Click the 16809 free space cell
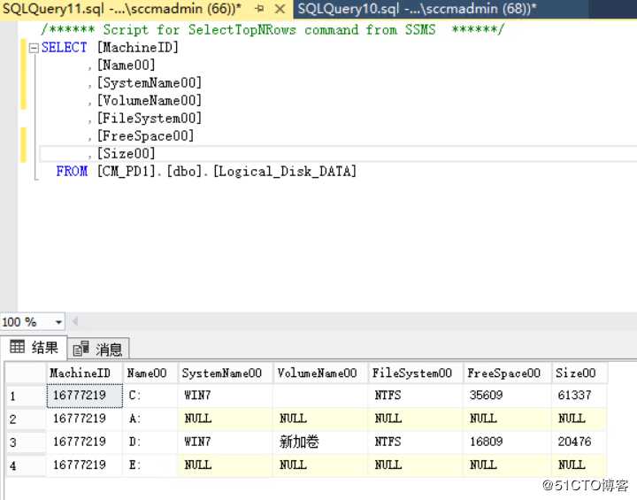 508,442
